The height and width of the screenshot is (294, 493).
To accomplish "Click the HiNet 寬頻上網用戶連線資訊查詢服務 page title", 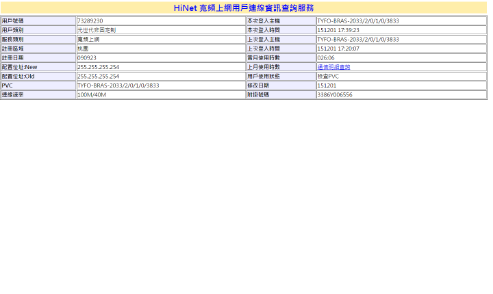I will click(244, 8).
